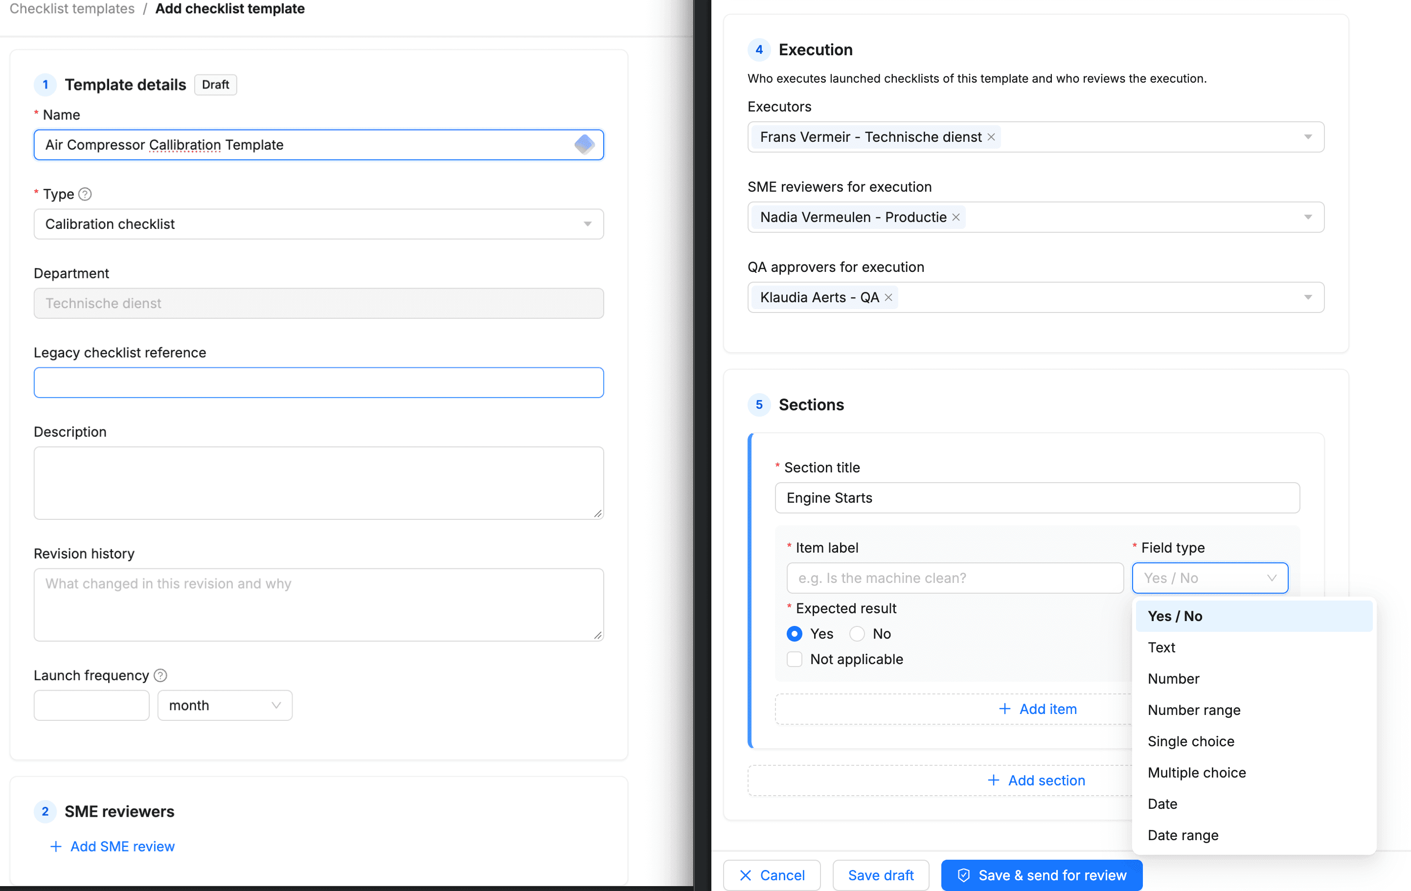This screenshot has width=1411, height=891.
Task: Open the Type help question-mark icon
Action: [x=85, y=194]
